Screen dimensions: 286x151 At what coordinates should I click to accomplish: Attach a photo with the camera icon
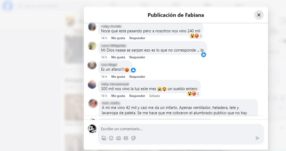119,138
